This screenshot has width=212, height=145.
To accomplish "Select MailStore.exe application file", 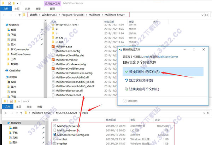I will point(64,46).
